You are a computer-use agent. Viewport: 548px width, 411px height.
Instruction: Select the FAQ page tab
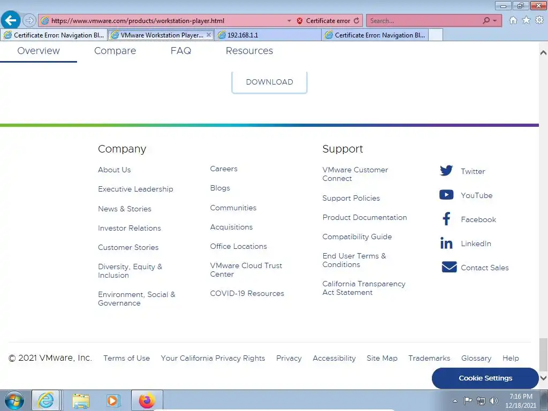[181, 51]
